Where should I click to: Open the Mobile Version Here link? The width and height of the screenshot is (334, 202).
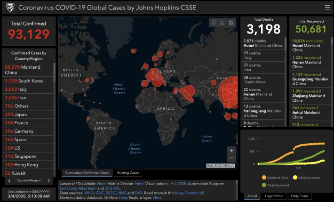(x=139, y=184)
